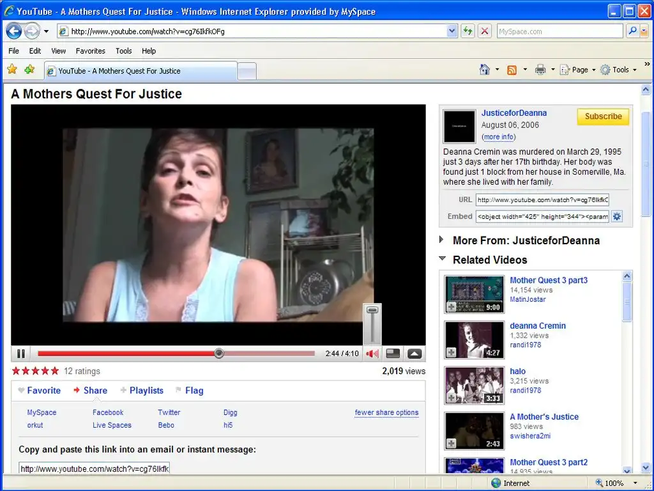This screenshot has width=654, height=491.
Task: Open Favorites Center star icon
Action: 12,70
